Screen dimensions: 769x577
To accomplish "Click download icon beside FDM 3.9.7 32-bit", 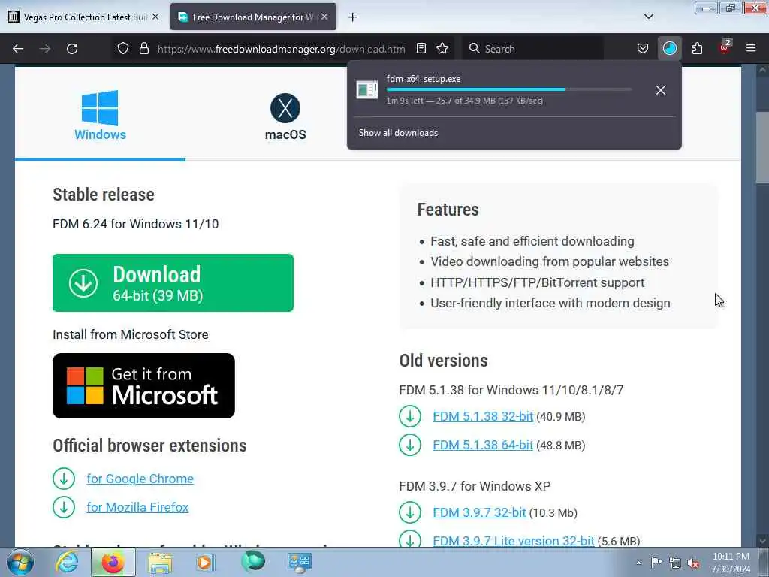I will tap(410, 512).
